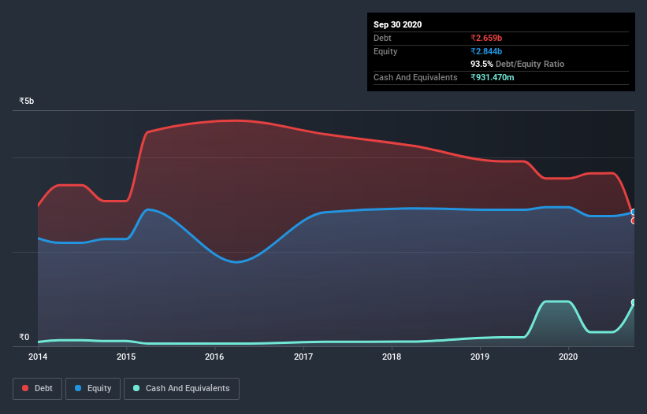Click the 2017 x-axis label
The height and width of the screenshot is (414, 647).
click(x=303, y=357)
